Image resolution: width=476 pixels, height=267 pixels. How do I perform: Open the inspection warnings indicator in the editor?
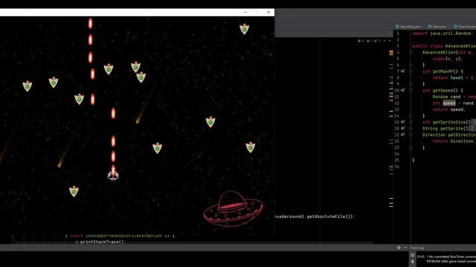[369, 41]
